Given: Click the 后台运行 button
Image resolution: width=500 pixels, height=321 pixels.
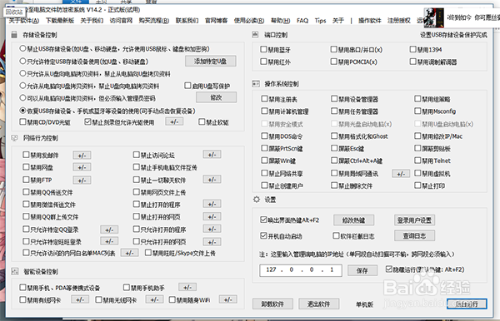Looking at the screenshot, I should pos(467,304).
